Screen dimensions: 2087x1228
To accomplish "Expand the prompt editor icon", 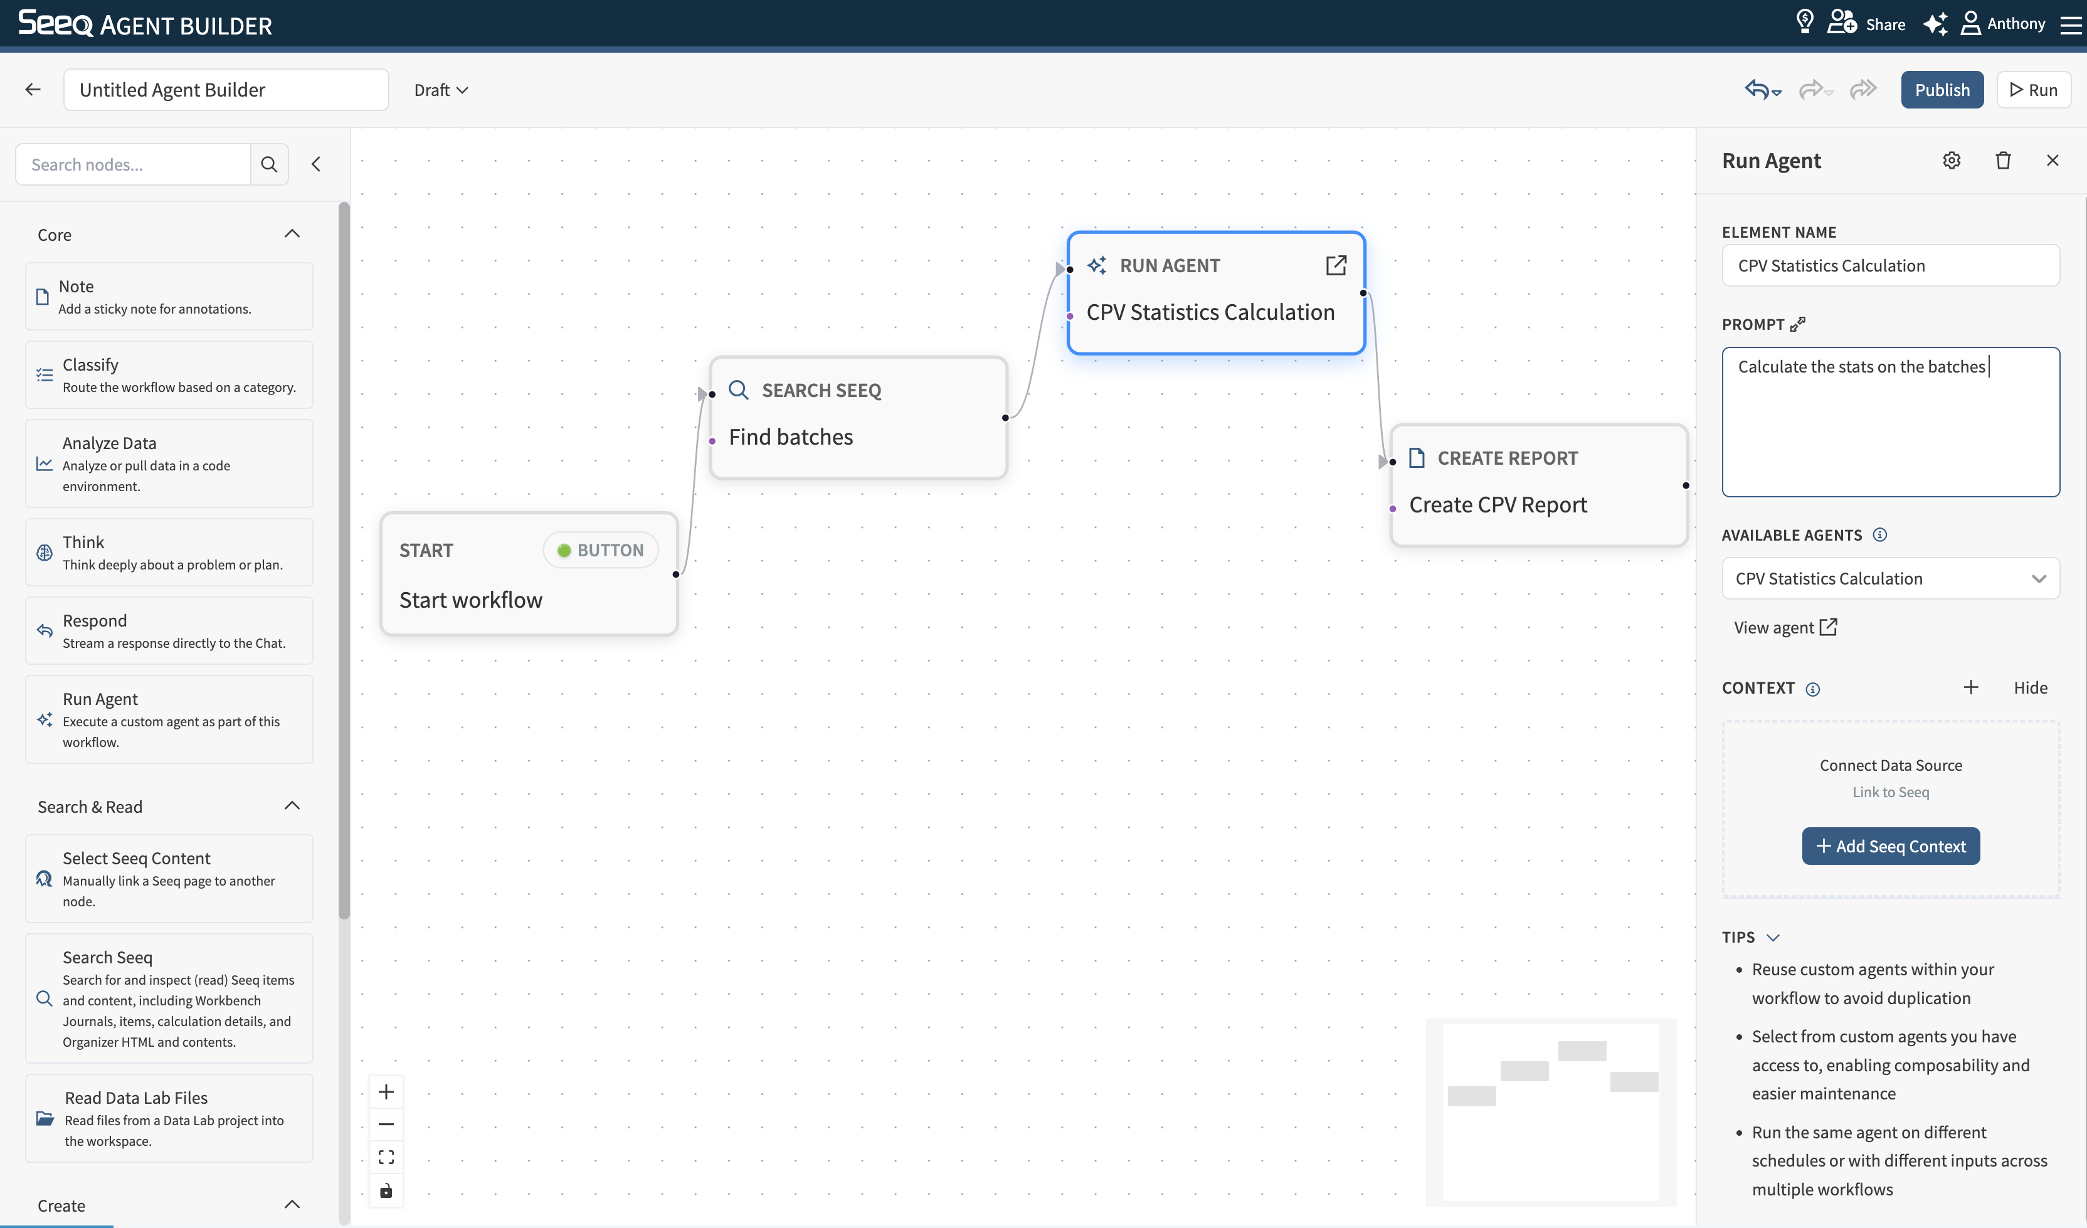I will point(1797,325).
